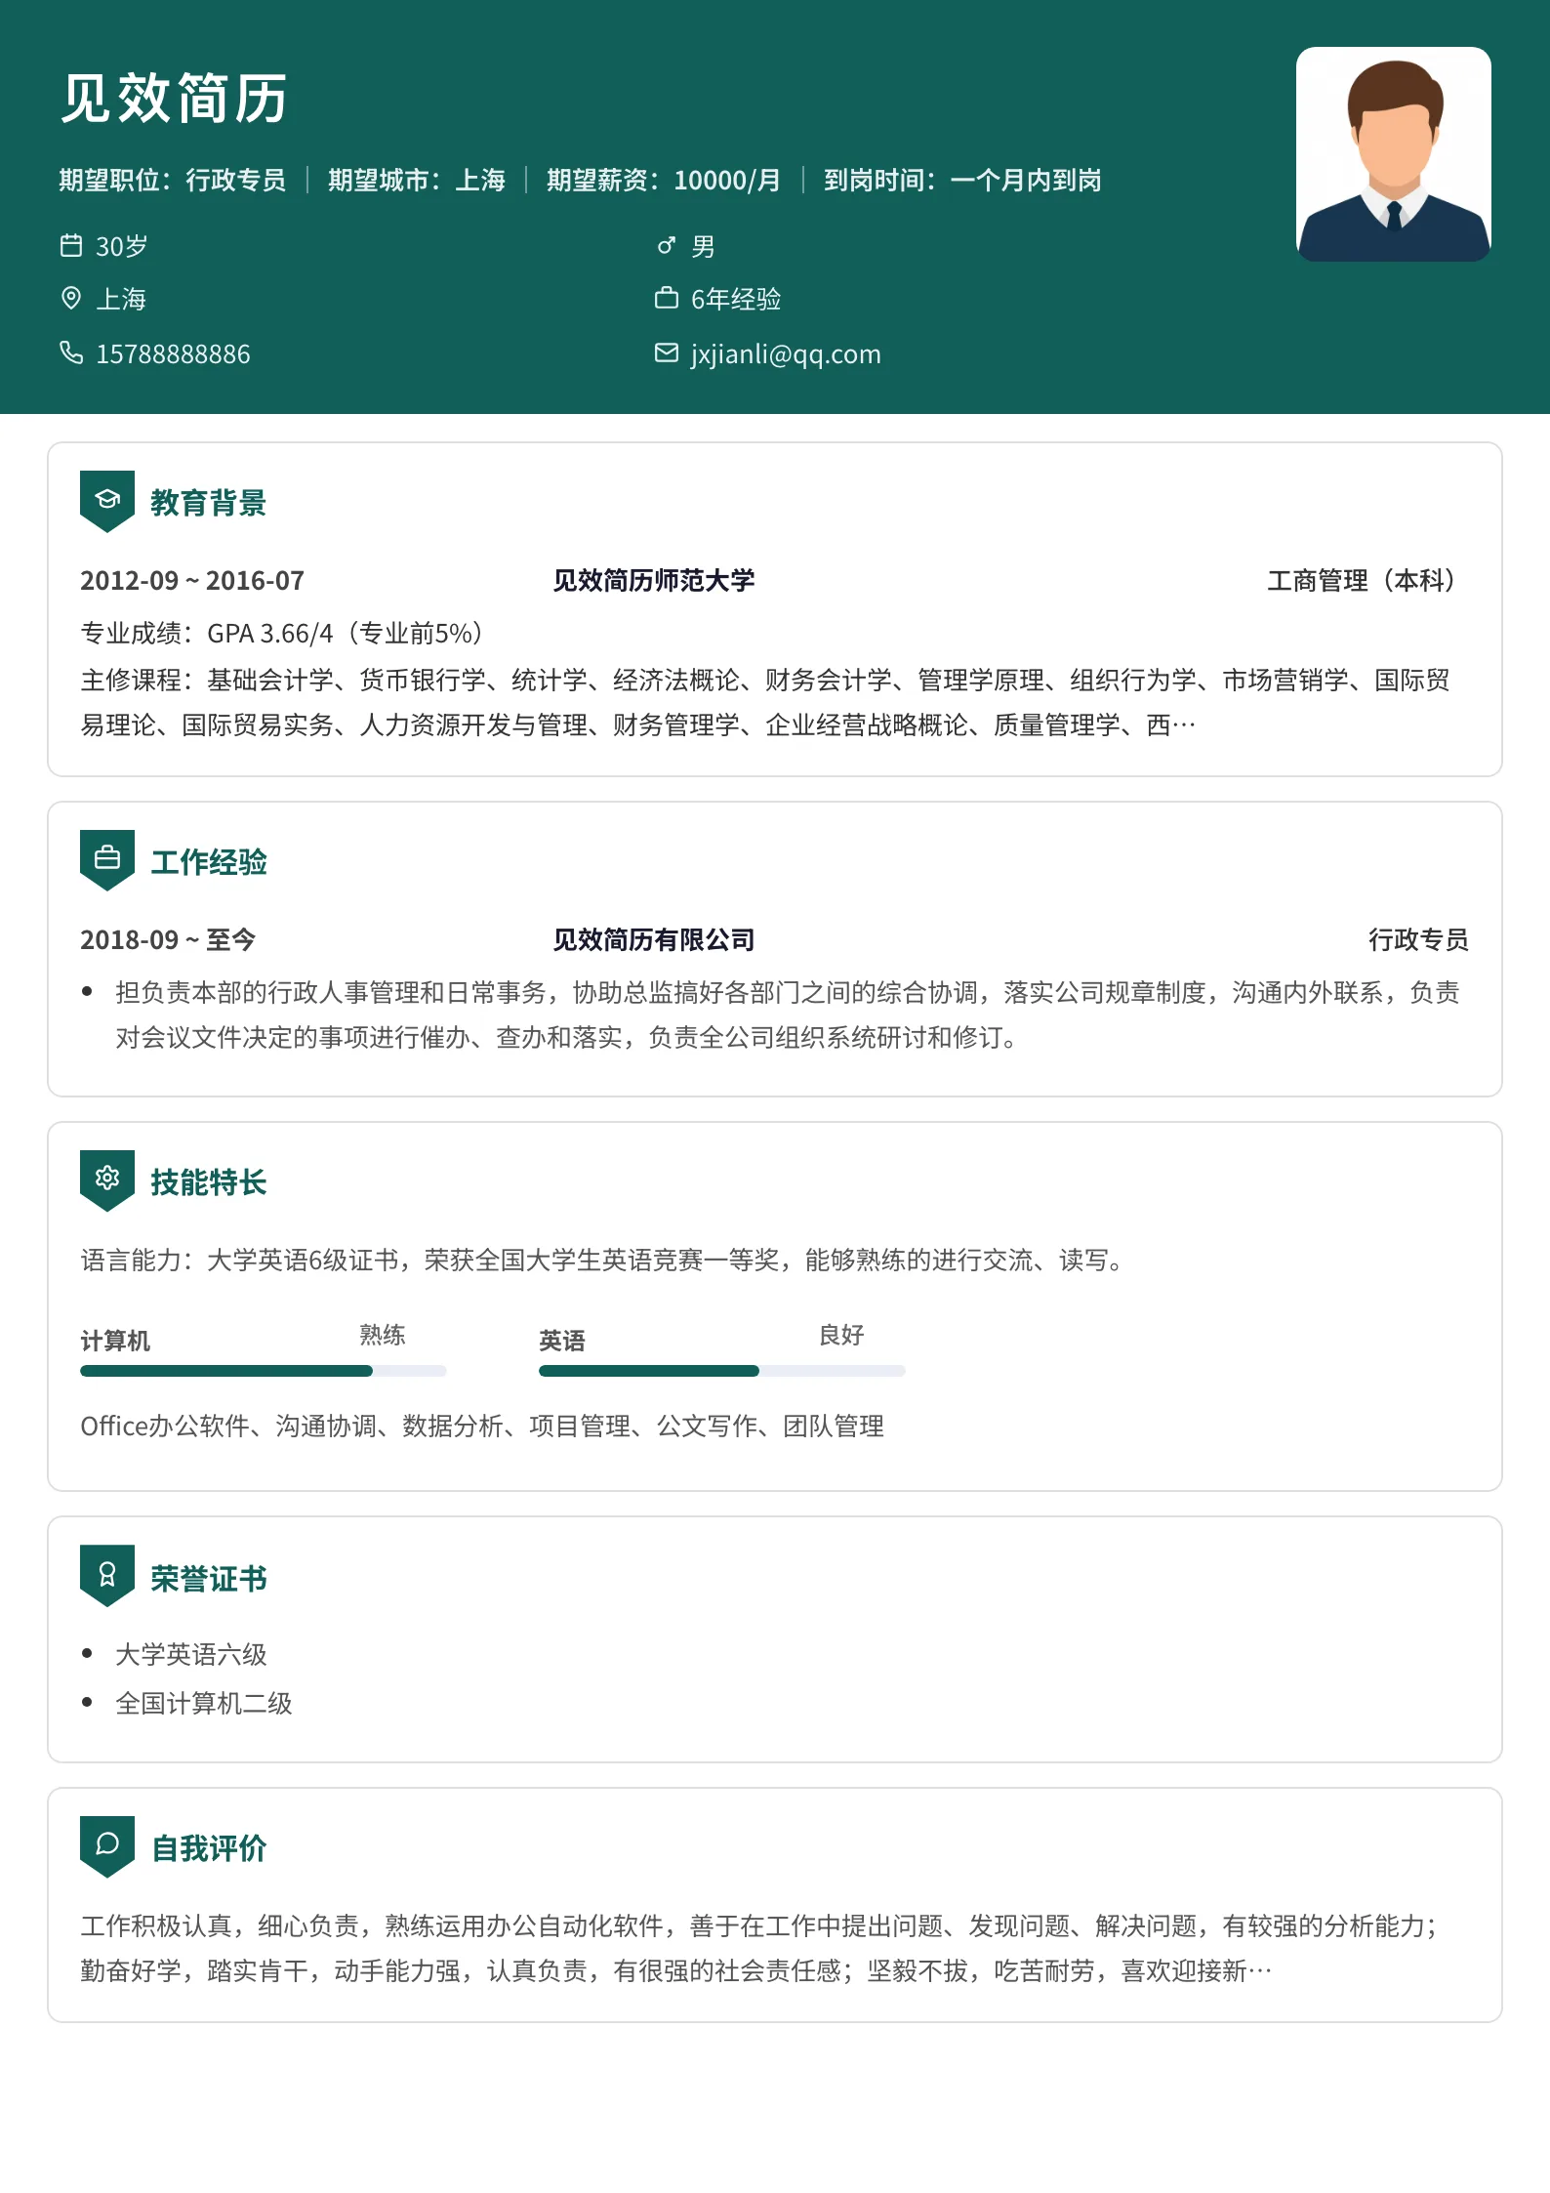Click the 英语 skill label
The width and height of the screenshot is (1550, 2193).
tap(562, 1341)
